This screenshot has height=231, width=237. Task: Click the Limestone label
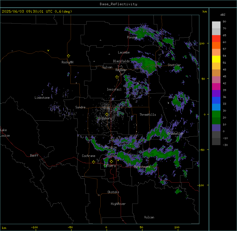[42, 98]
